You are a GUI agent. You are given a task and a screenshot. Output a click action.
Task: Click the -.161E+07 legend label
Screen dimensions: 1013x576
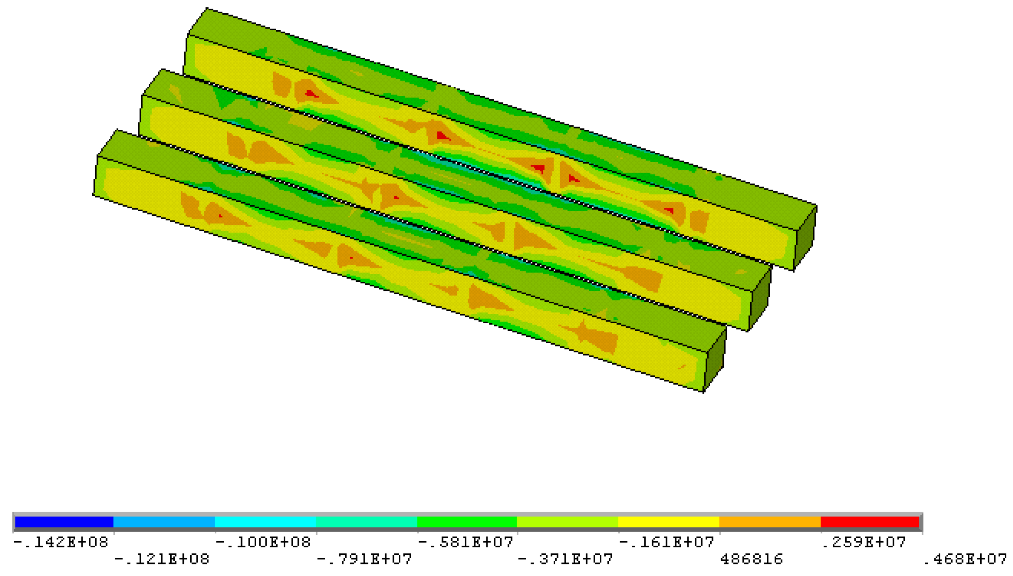[x=666, y=542]
